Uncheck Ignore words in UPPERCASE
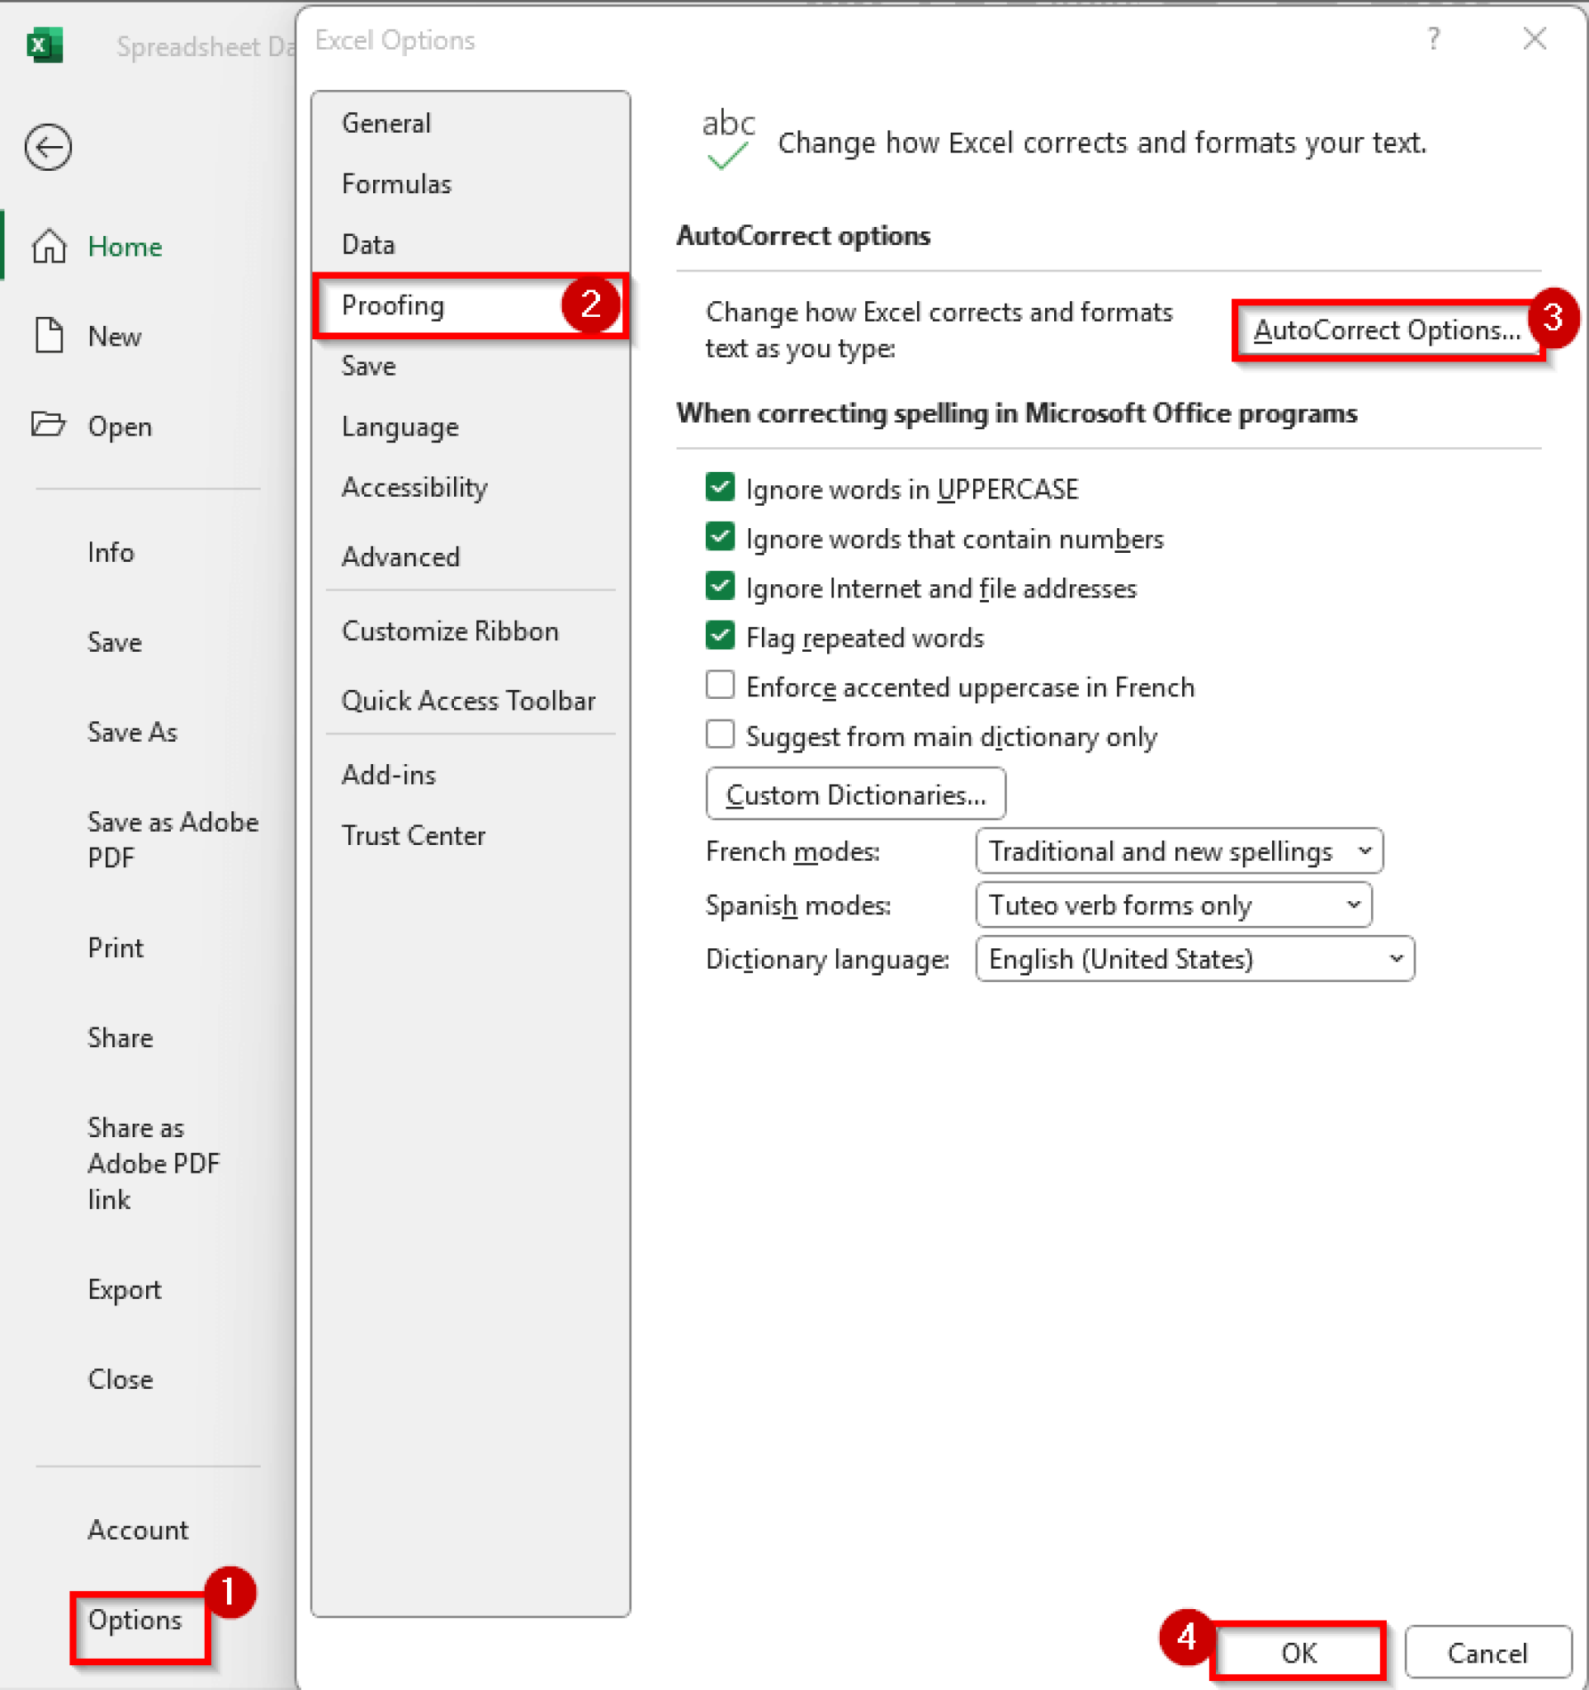 point(719,488)
